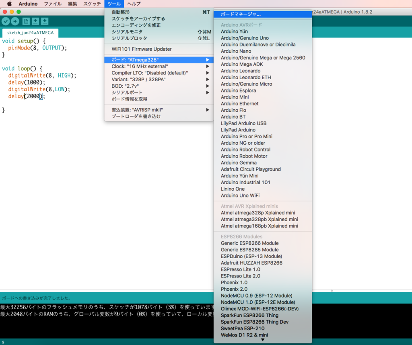Image resolution: width=412 pixels, height=345 pixels.
Task: Expand the シリアルポート submenu
Action: tap(159, 92)
